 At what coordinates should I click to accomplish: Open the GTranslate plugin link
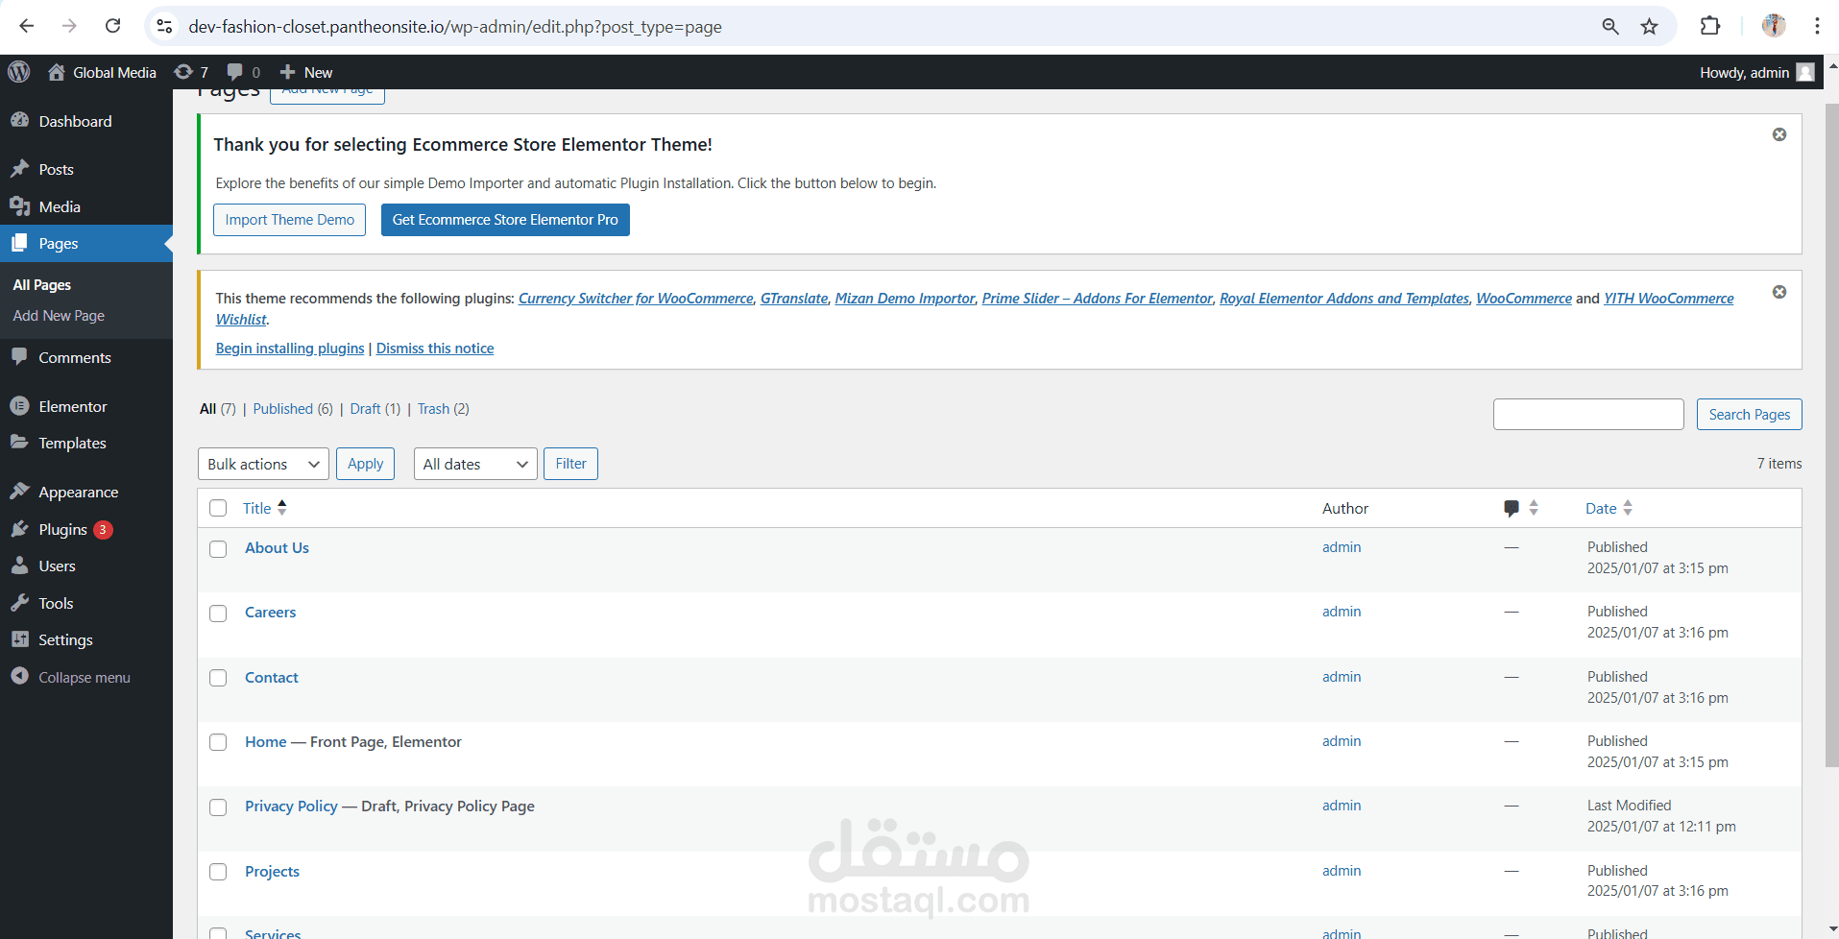(794, 298)
